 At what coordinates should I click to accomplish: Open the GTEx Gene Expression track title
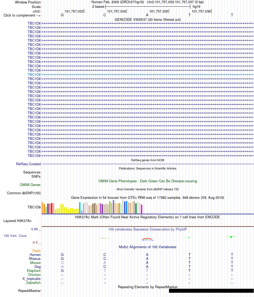click(x=148, y=197)
